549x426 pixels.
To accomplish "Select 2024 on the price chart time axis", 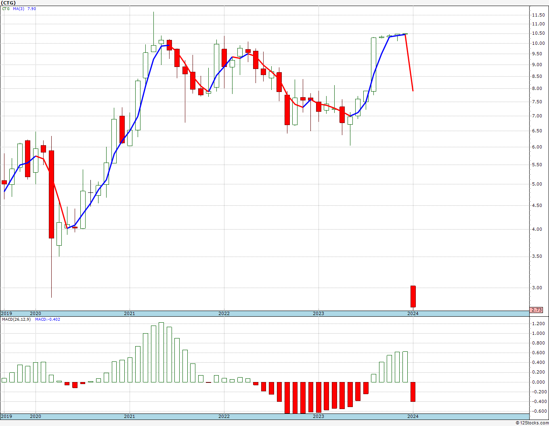I will [x=413, y=313].
